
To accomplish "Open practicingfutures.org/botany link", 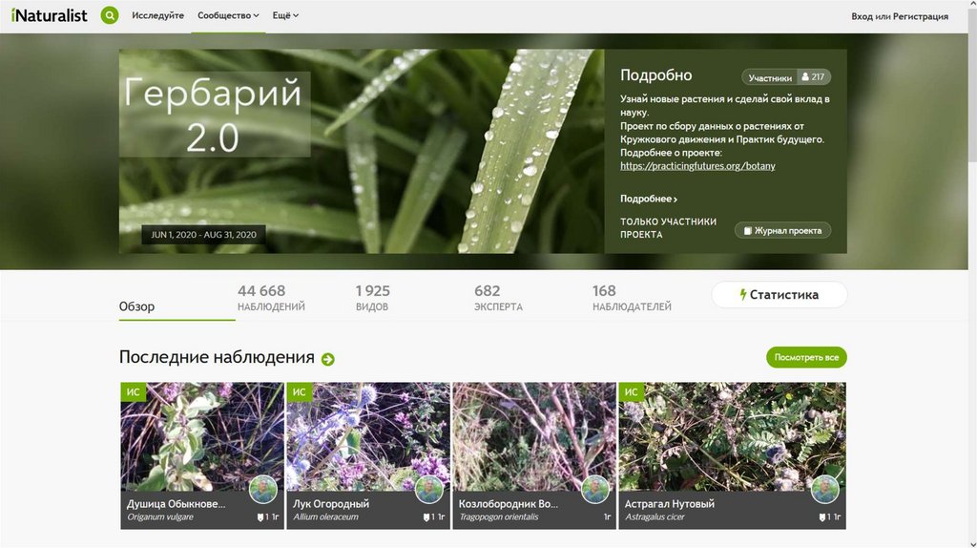I will tap(697, 166).
